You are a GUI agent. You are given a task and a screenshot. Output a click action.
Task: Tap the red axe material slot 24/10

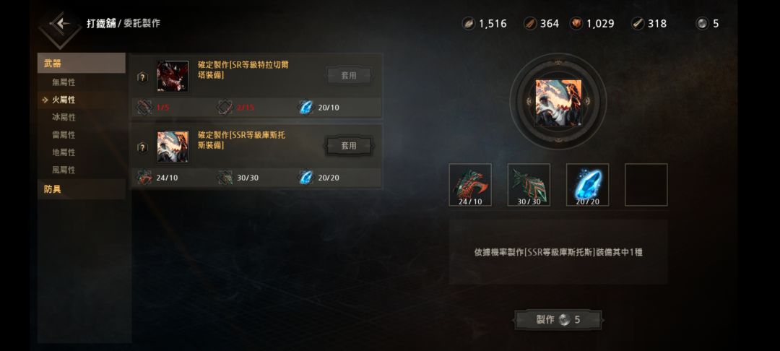(x=470, y=185)
